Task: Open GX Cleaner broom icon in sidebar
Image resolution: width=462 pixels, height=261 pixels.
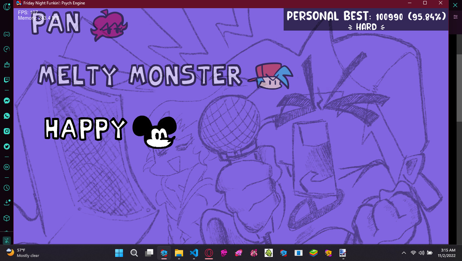Action: click(6, 65)
